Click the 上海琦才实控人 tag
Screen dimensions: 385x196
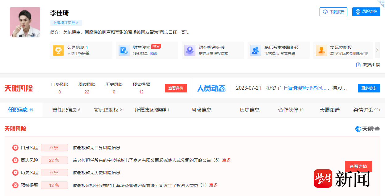[x=66, y=23]
